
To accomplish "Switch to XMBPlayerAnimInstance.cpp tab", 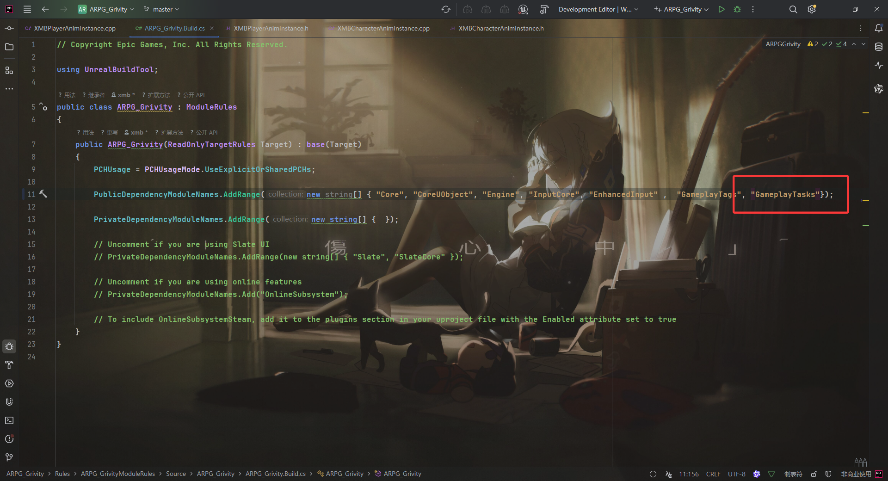I will point(70,28).
